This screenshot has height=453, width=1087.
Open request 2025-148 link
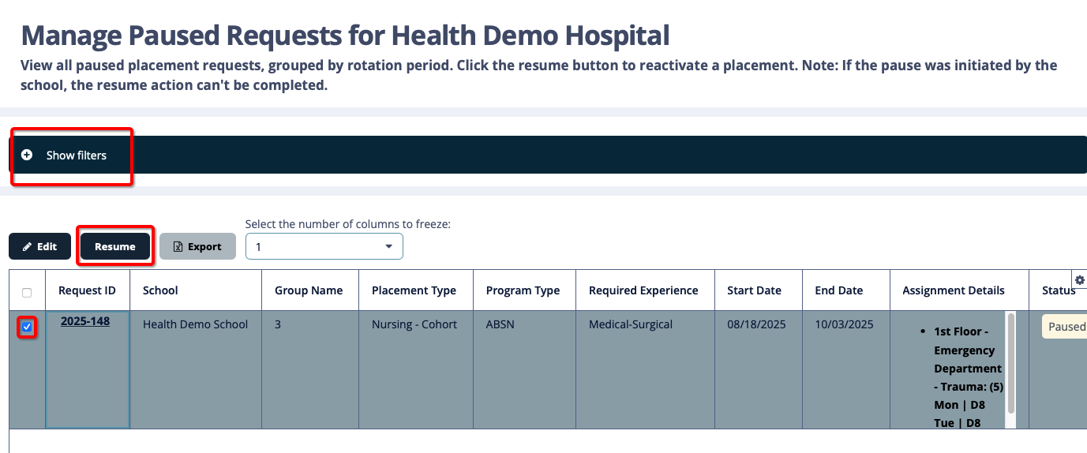85,321
